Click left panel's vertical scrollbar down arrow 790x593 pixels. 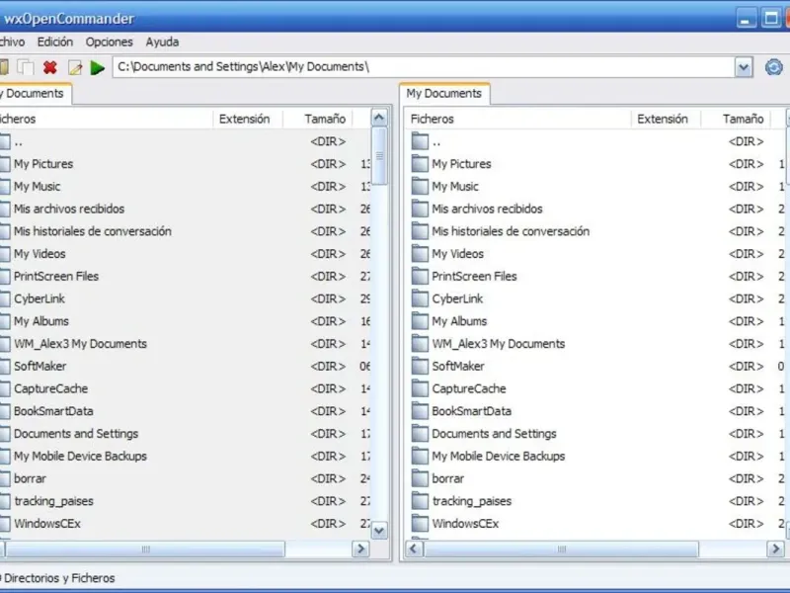[379, 530]
